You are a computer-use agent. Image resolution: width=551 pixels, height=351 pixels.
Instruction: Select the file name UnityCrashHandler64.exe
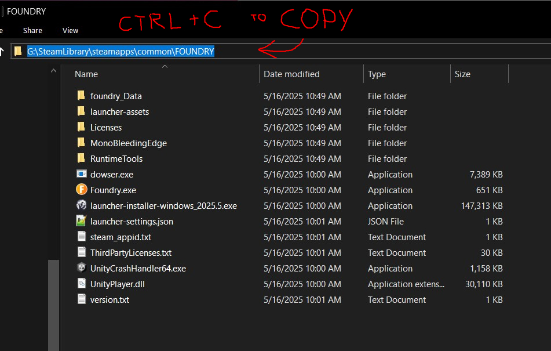tap(138, 269)
